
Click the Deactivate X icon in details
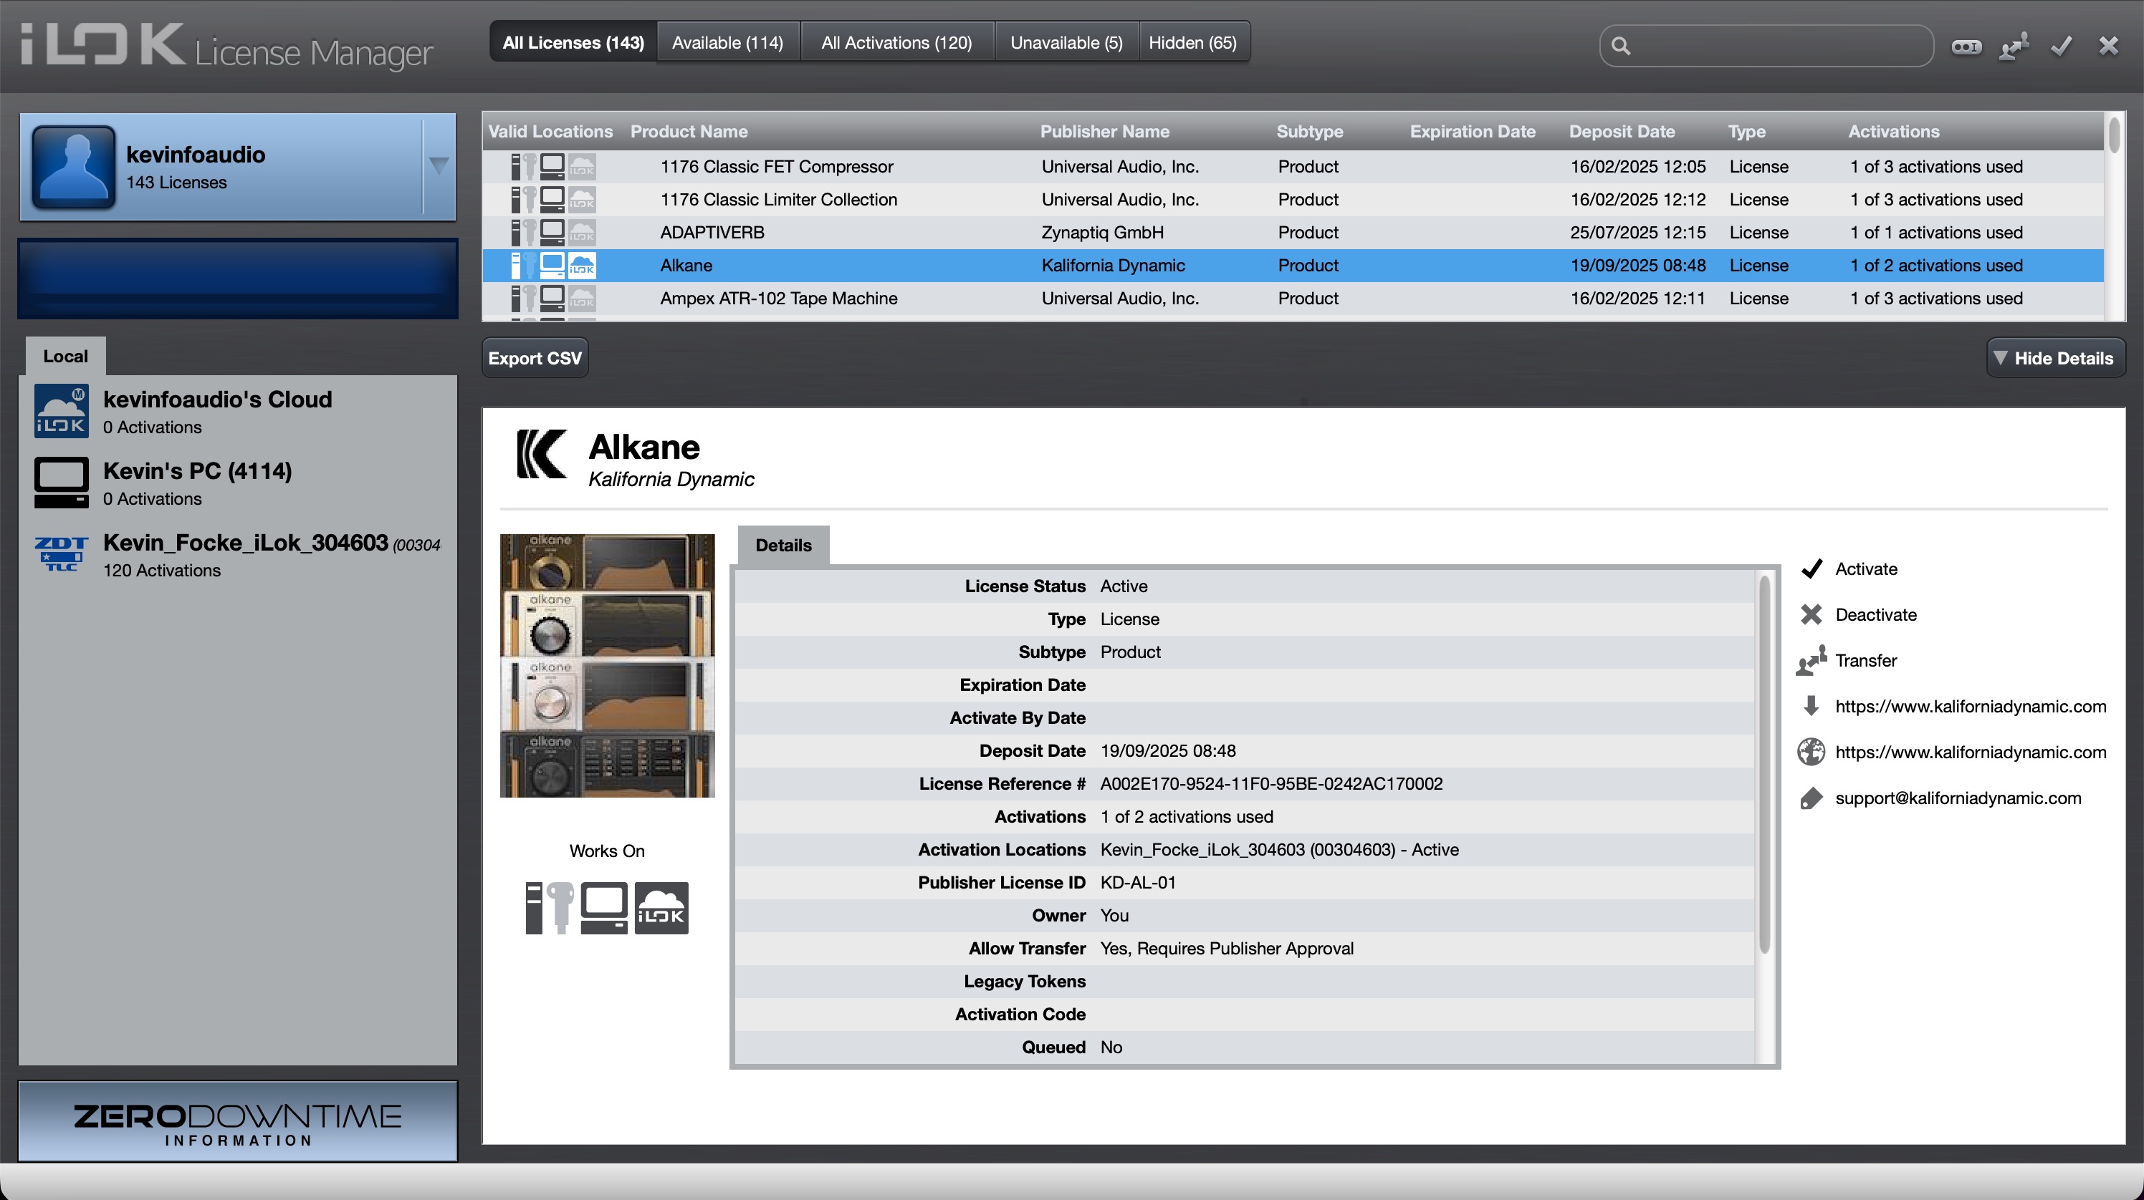(x=1811, y=614)
